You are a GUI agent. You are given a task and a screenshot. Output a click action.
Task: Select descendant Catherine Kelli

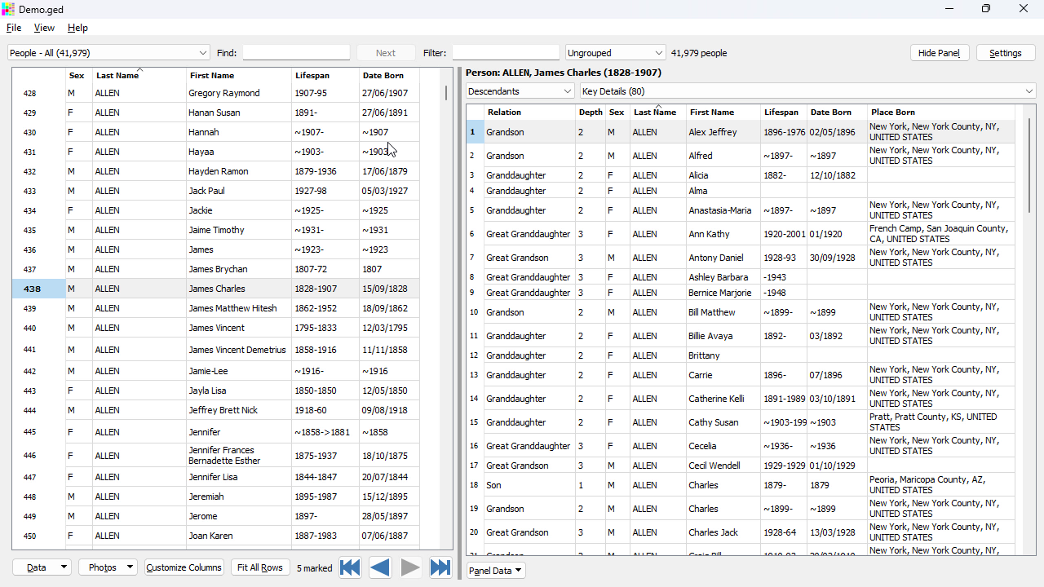click(741, 399)
